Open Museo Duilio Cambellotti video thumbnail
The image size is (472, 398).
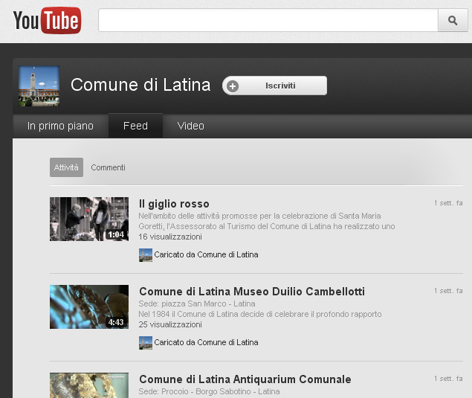(x=89, y=306)
